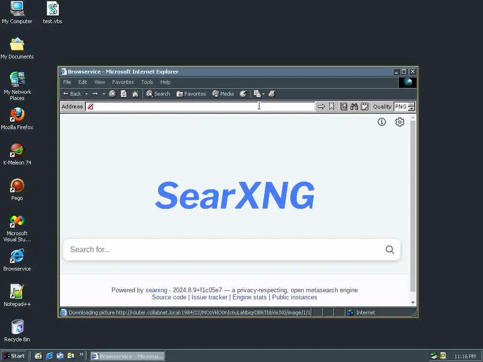Viewport: 483px width, 362px height.
Task: Open the Help menu
Action: click(166, 82)
